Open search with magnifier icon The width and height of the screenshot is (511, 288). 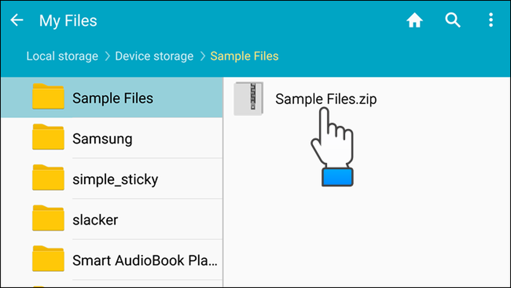coord(453,20)
